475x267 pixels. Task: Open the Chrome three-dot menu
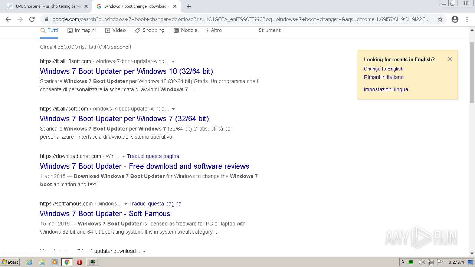467,19
